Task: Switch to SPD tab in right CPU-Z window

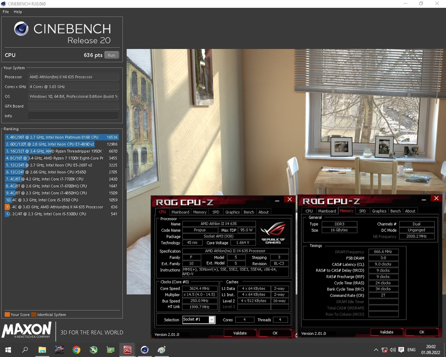Action: click(x=362, y=211)
